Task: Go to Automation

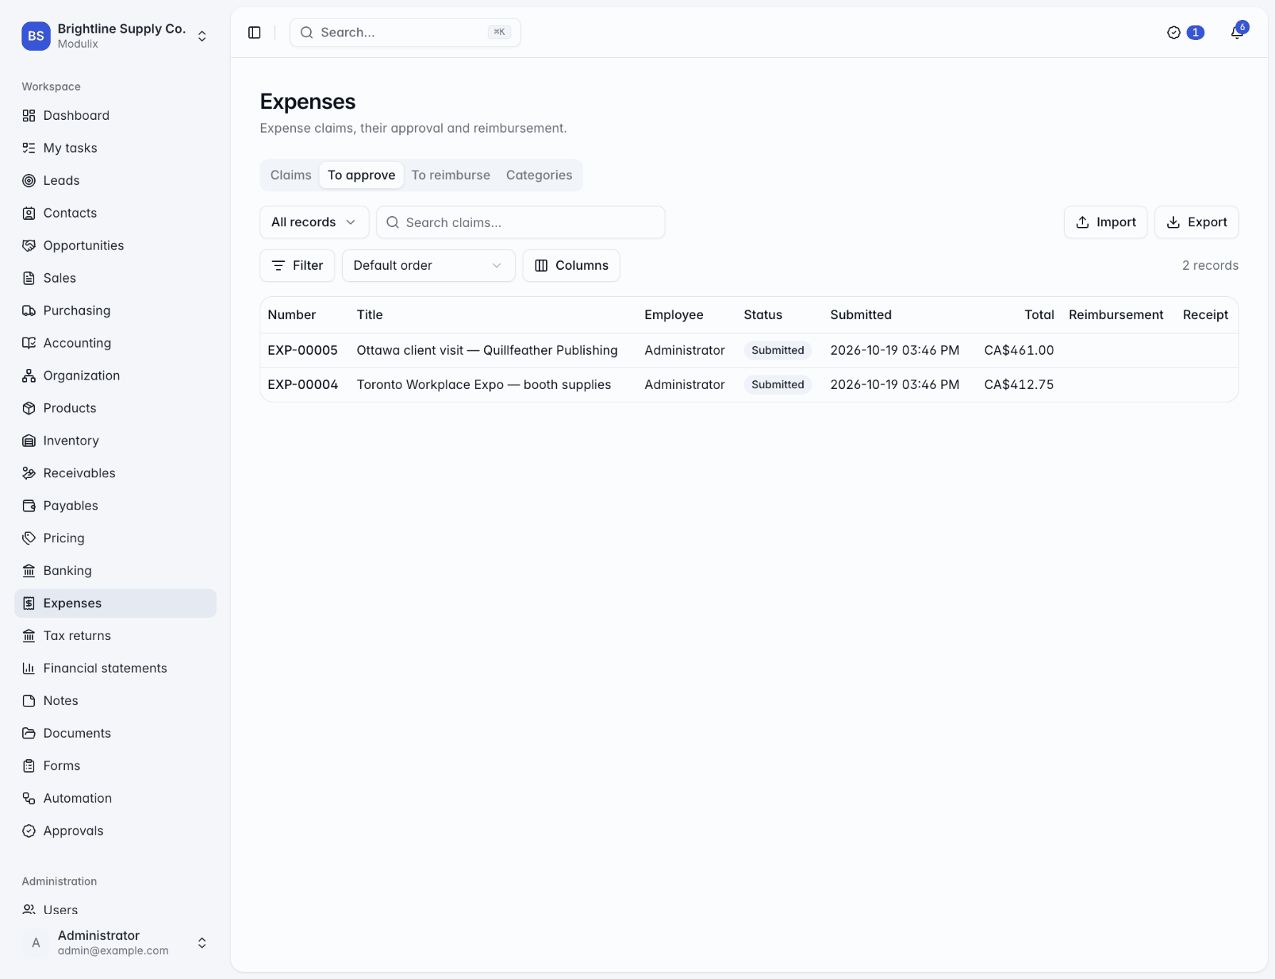Action: click(115, 798)
